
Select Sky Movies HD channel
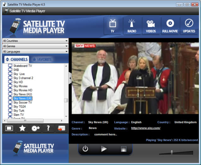coord(23,90)
